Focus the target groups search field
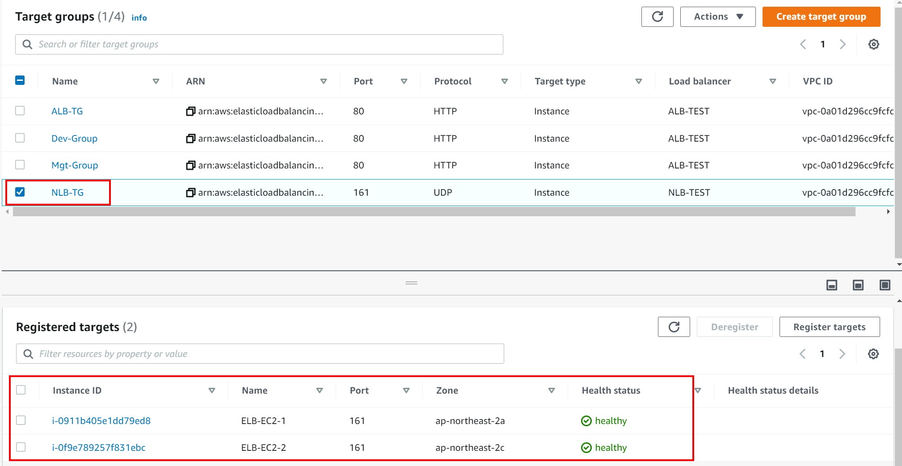Viewport: 902px width, 466px height. coord(259,44)
